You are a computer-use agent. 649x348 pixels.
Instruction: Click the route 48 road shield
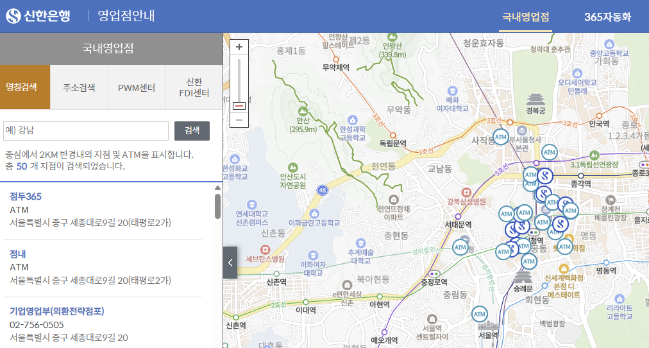323,190
